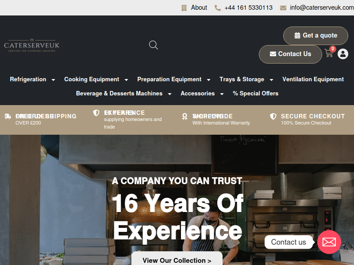Image resolution: width=354 pixels, height=265 pixels.
Task: Click the Secure Checkout shield icon
Action: 273,116
